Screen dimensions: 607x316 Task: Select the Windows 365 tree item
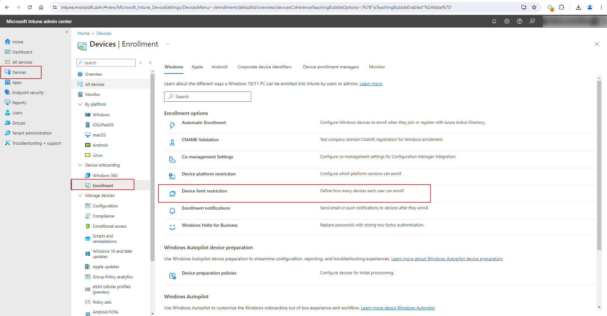[x=105, y=175]
